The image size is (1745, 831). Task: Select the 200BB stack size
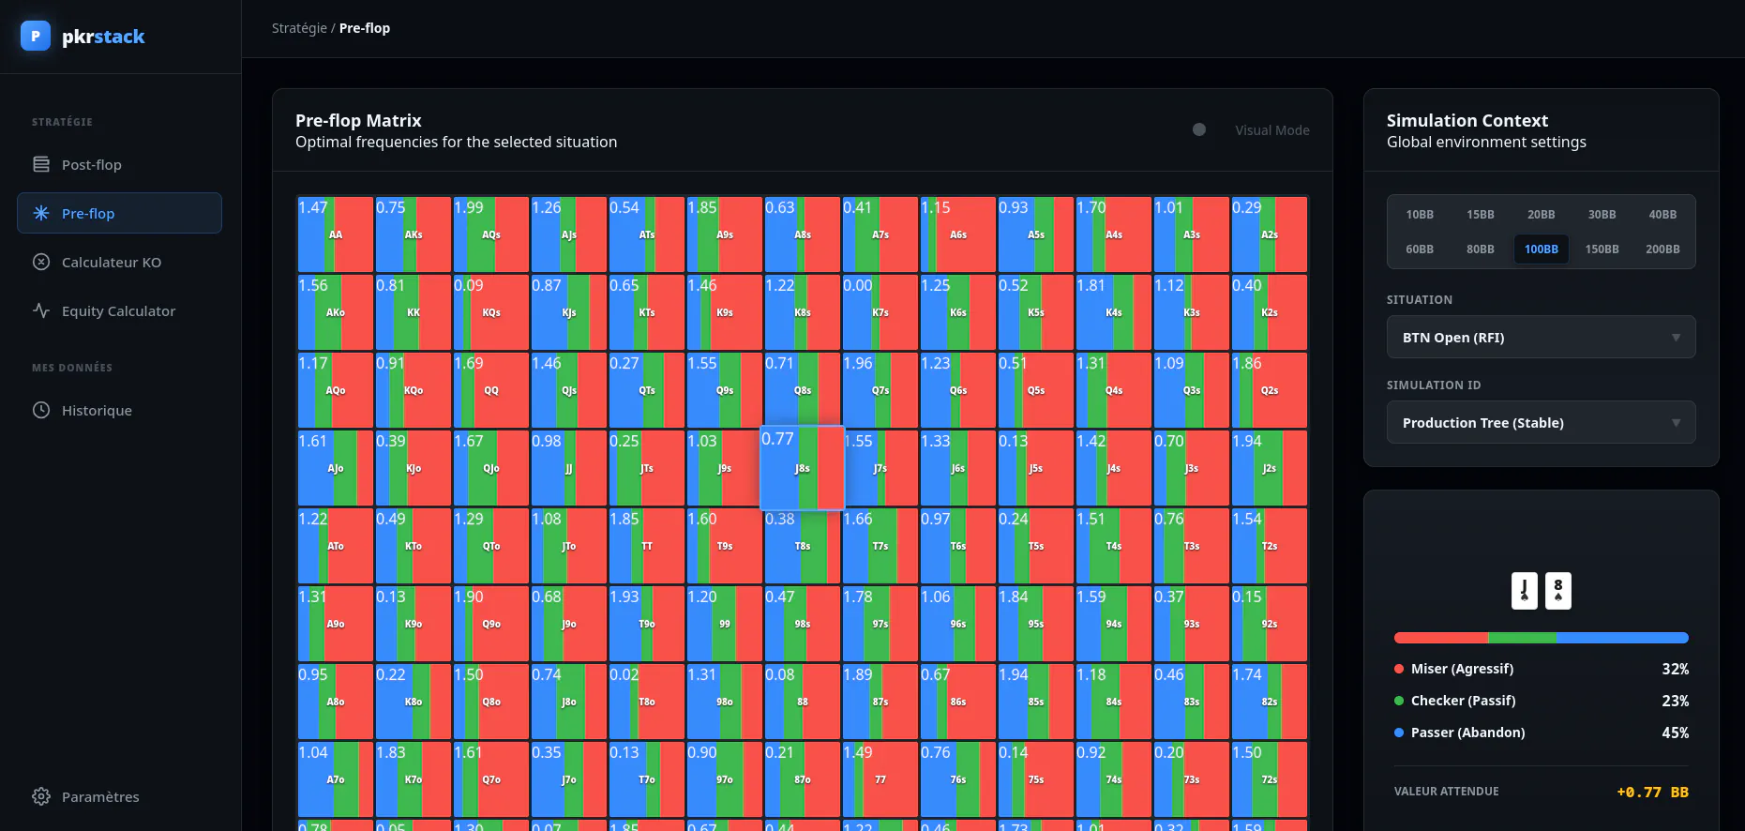[x=1663, y=249]
